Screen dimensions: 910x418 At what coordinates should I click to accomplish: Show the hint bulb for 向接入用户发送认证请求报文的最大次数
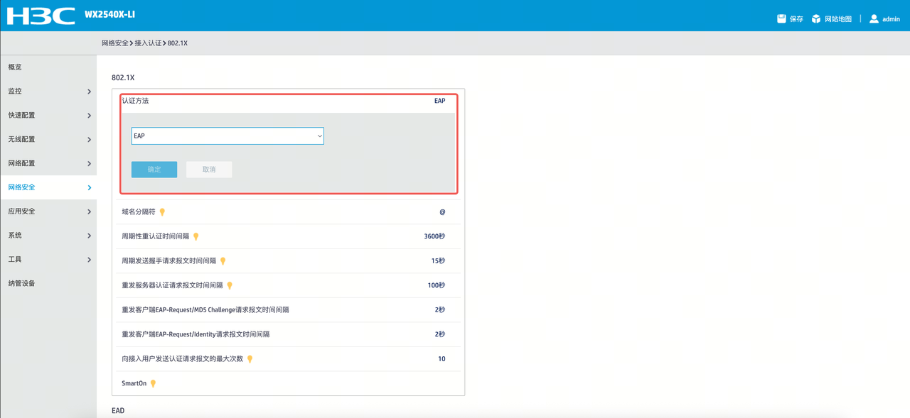(x=250, y=359)
